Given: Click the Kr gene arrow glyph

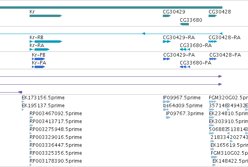Looking at the screenshot, I should click(x=46, y=16).
